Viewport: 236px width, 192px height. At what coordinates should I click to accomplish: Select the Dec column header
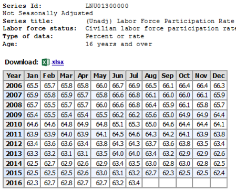(219, 76)
